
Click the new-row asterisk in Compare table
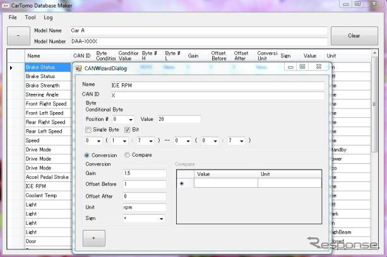click(x=182, y=183)
